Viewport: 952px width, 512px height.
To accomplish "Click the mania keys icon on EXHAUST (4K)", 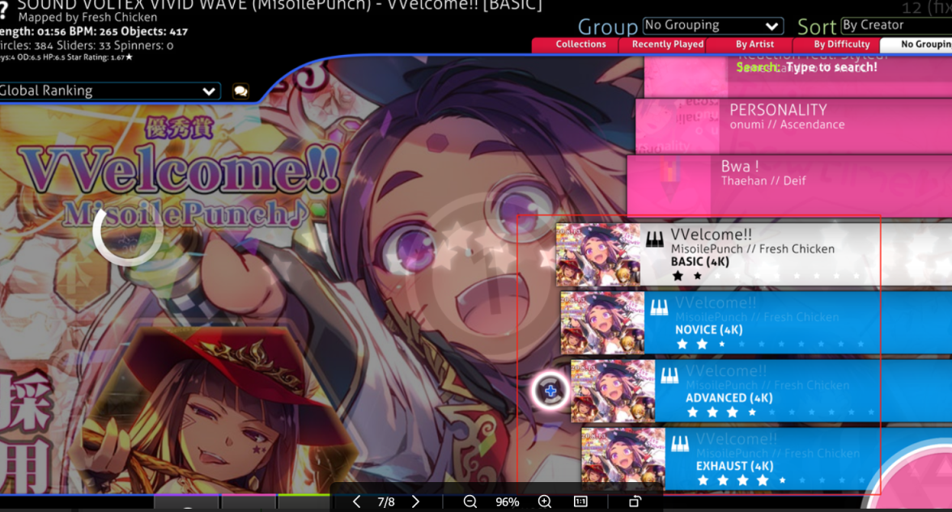I will coord(680,445).
